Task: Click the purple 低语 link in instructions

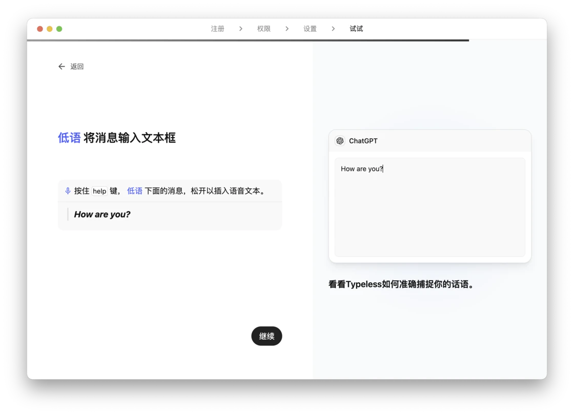Action: point(135,191)
